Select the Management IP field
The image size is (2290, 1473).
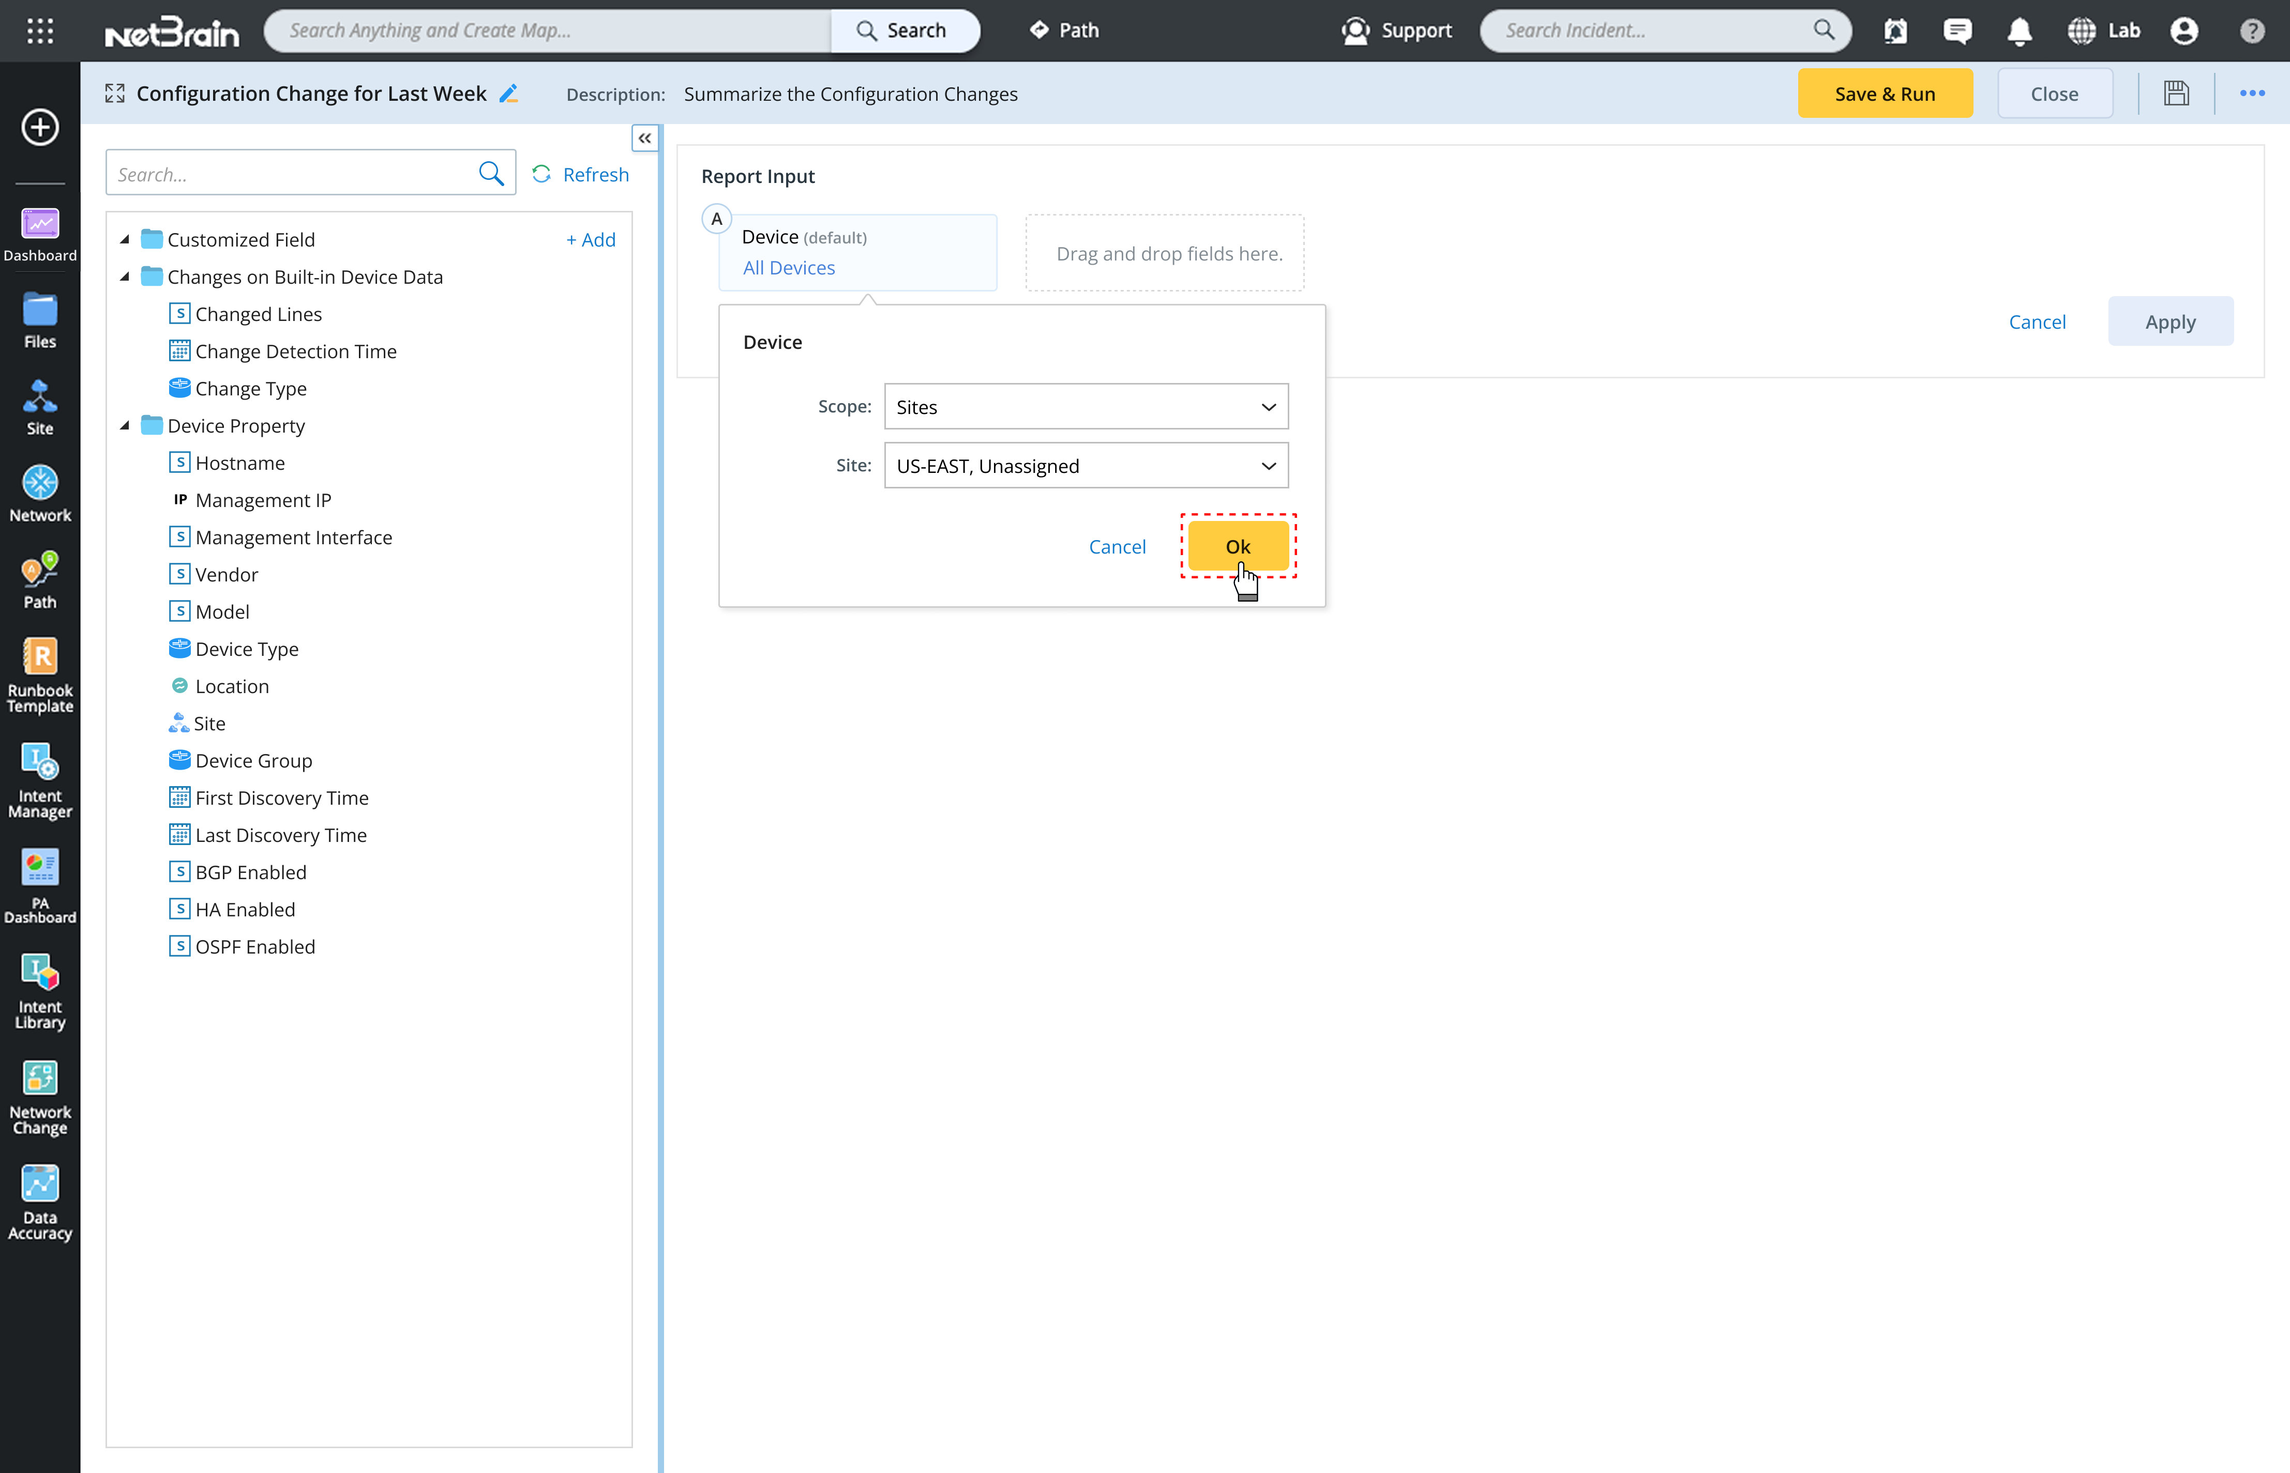pyautogui.click(x=262, y=500)
